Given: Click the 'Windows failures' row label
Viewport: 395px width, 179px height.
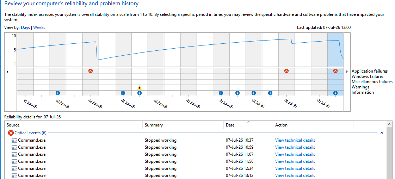Looking at the screenshot, I should point(368,76).
